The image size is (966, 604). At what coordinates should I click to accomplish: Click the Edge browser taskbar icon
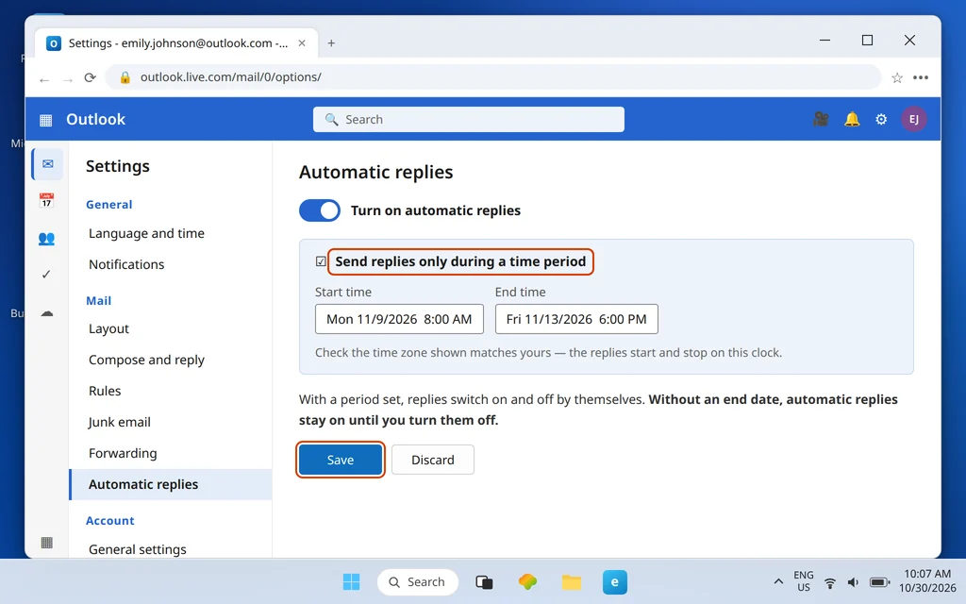coord(615,581)
